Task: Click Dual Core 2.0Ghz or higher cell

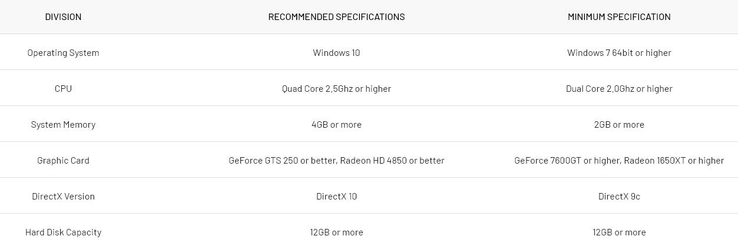Action: (619, 88)
